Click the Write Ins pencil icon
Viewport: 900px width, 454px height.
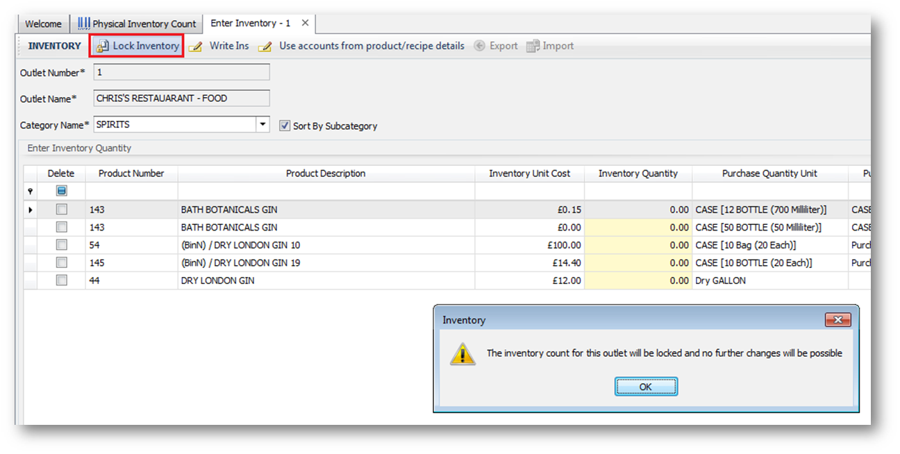196,47
